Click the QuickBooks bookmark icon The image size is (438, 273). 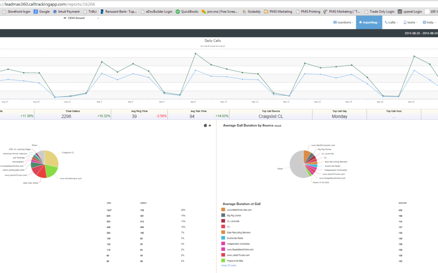click(178, 12)
